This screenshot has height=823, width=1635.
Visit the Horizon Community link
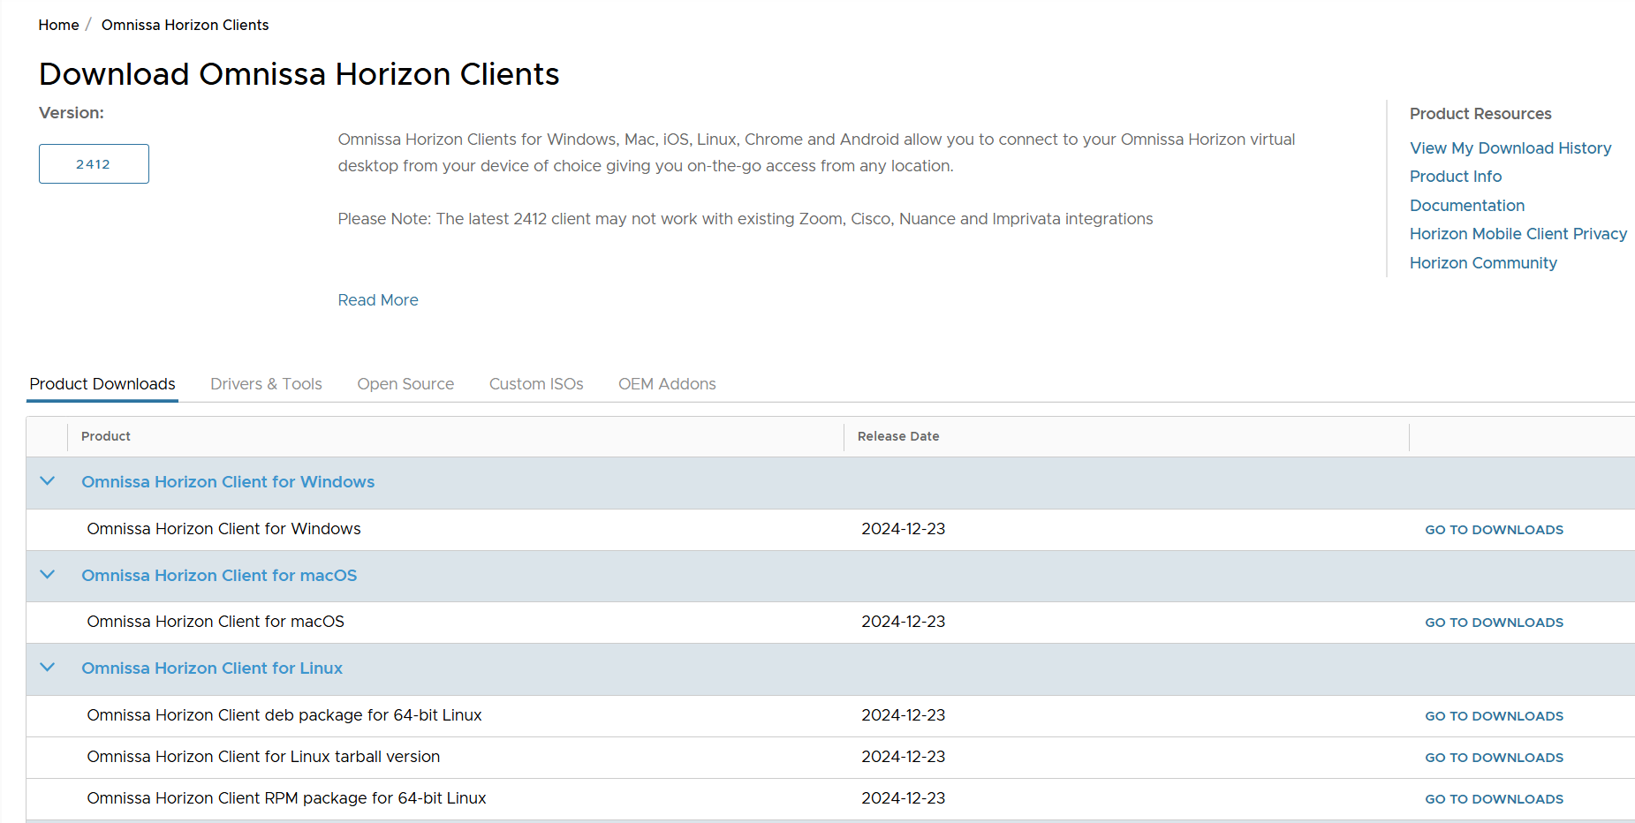click(1483, 263)
